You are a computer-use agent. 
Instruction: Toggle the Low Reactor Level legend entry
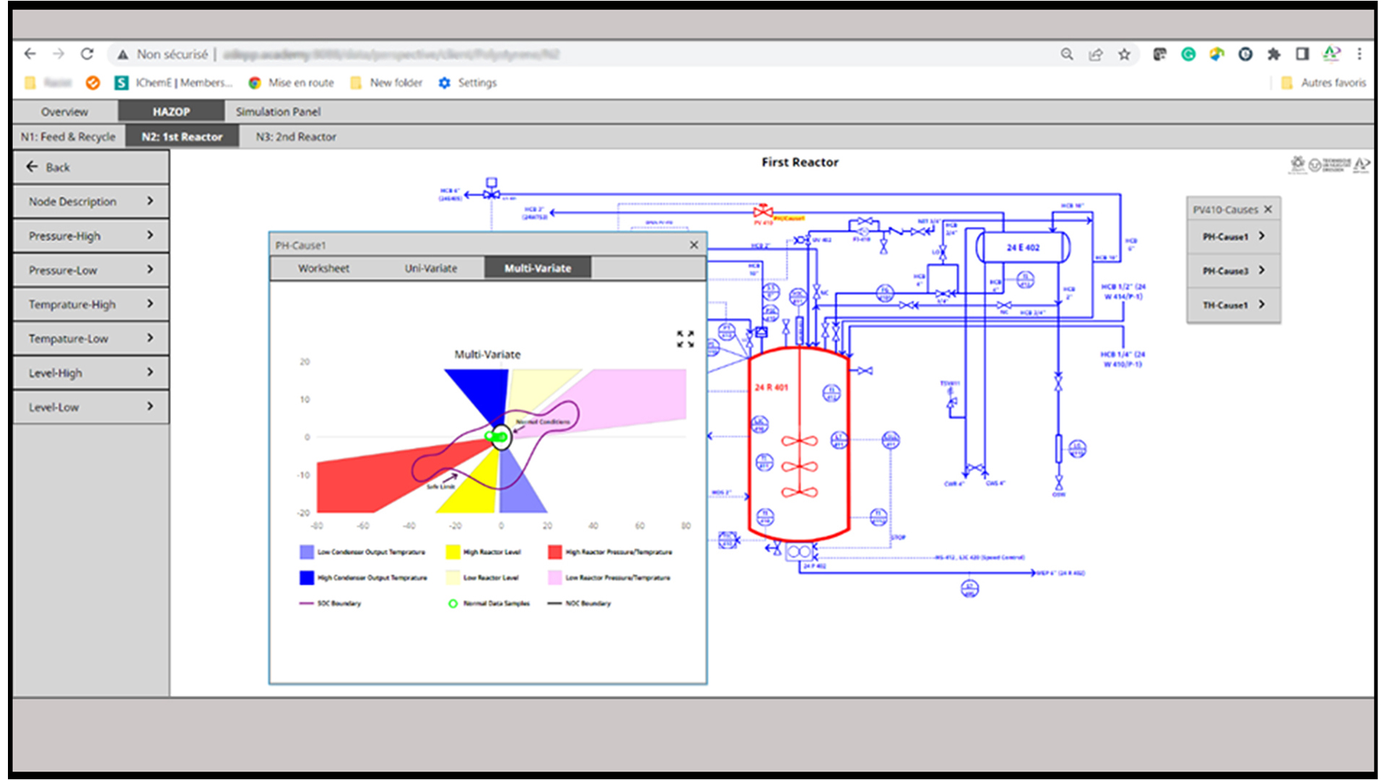(454, 577)
